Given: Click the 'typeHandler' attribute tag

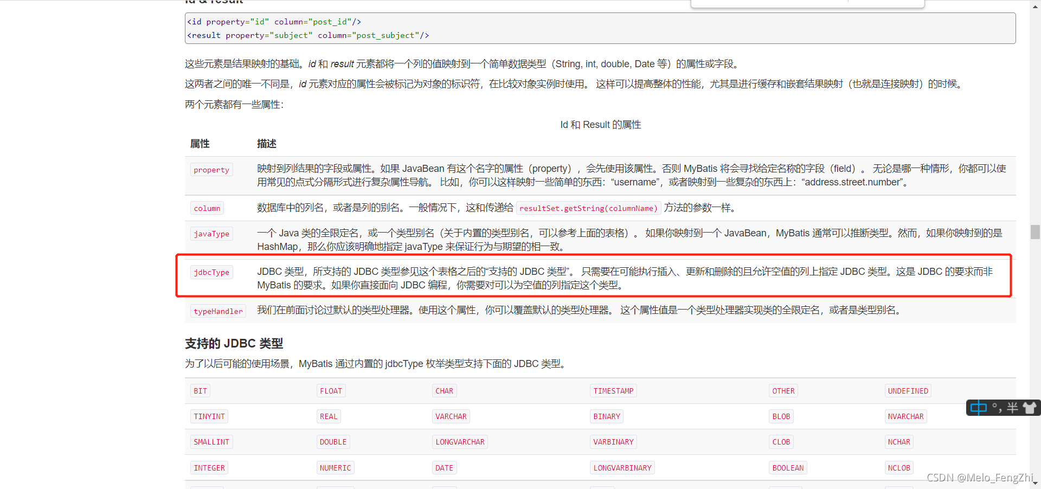Looking at the screenshot, I should (x=218, y=311).
